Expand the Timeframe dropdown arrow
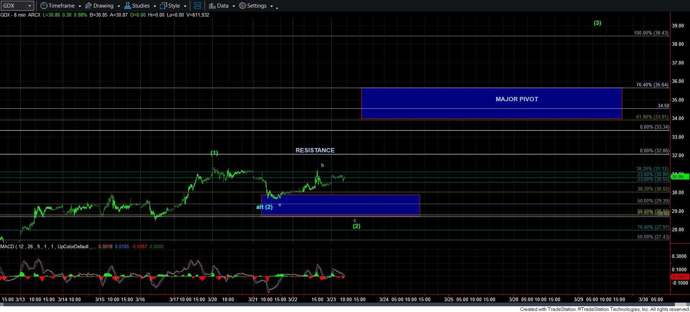690x312 pixels. pyautogui.click(x=80, y=6)
